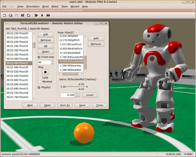
Task: Enable the Loop checkbox
Action: (40, 78)
